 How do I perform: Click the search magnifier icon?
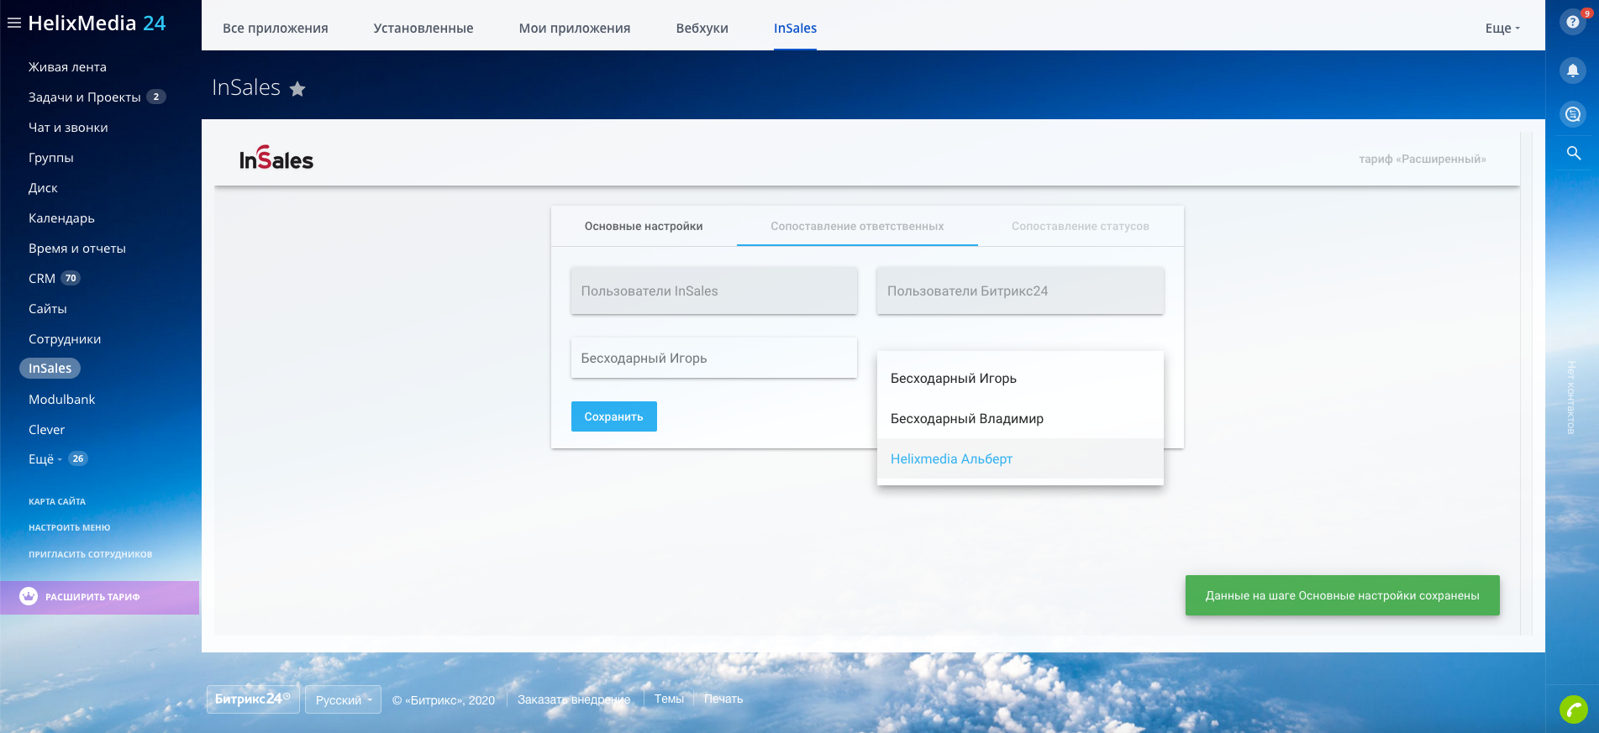[1573, 153]
